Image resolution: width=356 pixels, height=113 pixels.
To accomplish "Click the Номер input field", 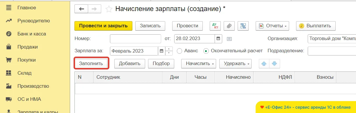I will (136, 39).
